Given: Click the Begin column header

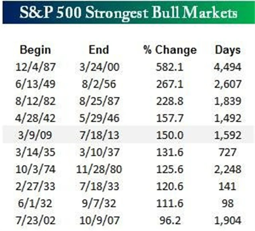Looking at the screenshot, I should (35, 50).
